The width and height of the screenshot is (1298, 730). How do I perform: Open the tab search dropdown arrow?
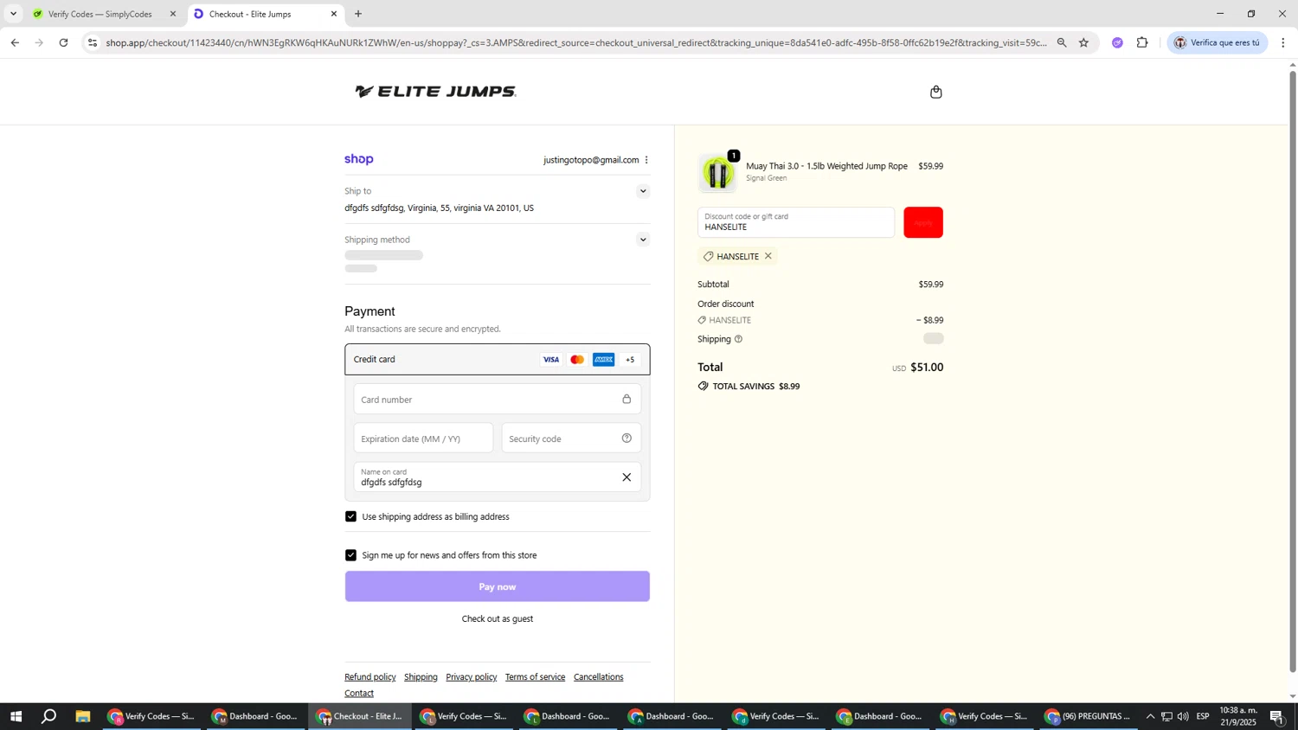(13, 14)
